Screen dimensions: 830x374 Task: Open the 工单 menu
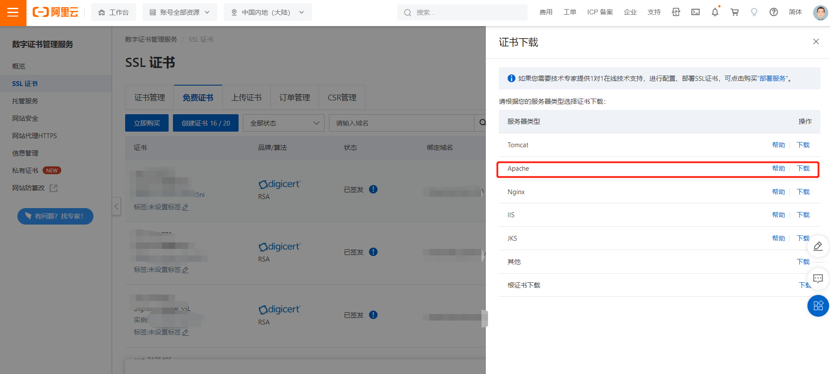click(x=570, y=12)
